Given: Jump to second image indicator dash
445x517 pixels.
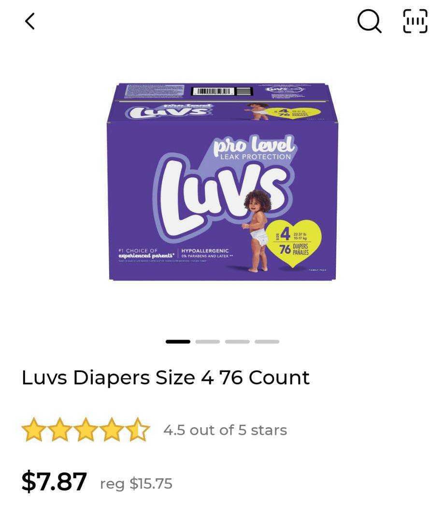Looking at the screenshot, I should click(x=208, y=342).
